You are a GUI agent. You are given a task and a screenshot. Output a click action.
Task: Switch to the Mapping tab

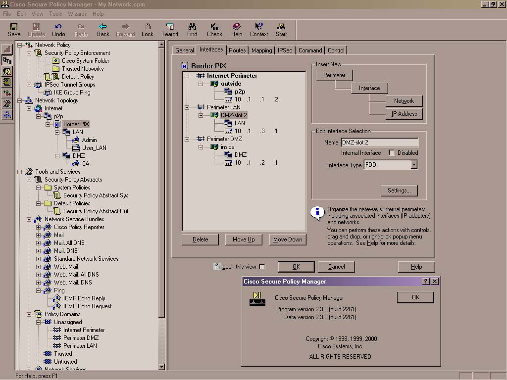pos(261,50)
